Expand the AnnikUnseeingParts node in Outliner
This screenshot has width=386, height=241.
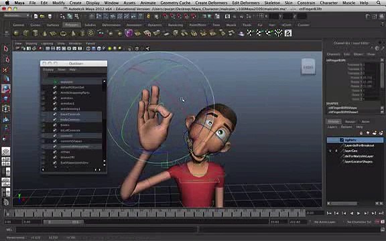44,92
